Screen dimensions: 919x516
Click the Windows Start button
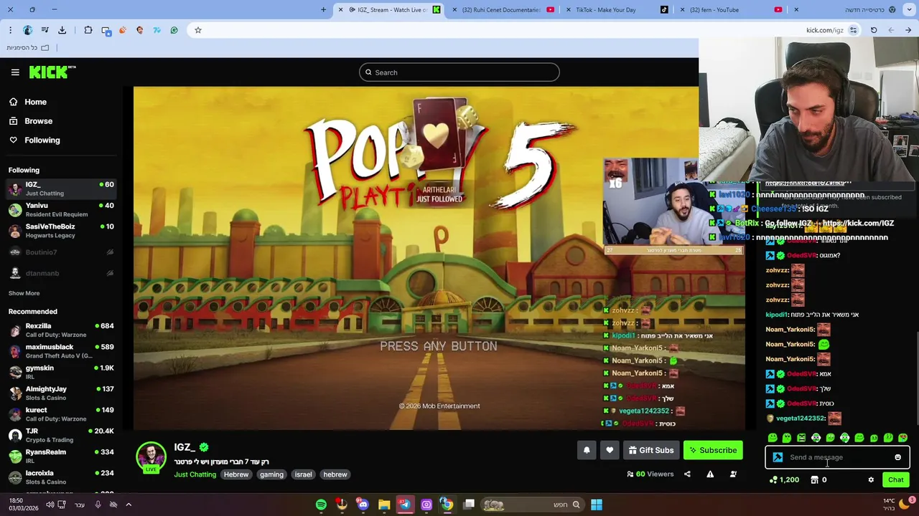[x=596, y=505]
